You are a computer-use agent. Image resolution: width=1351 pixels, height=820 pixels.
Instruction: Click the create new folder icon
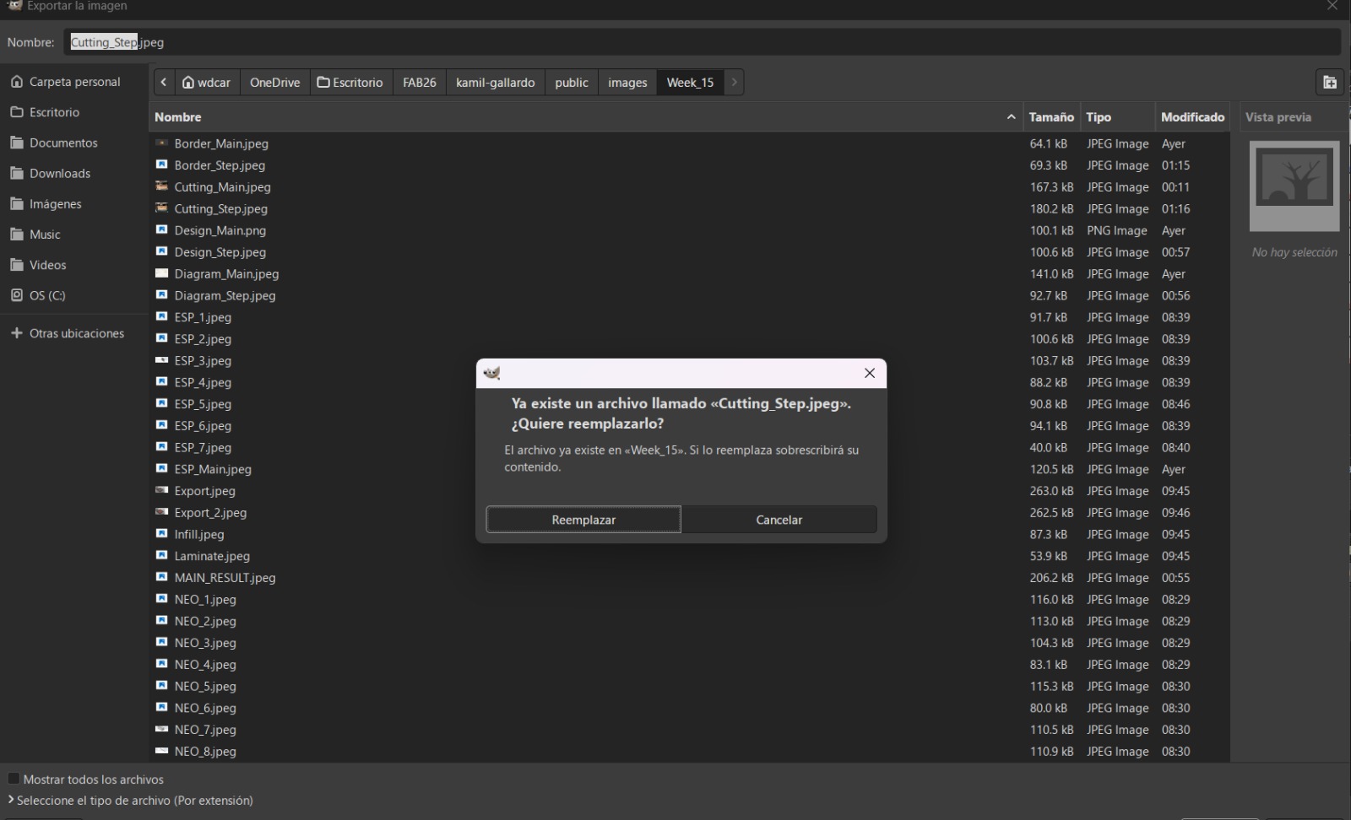pos(1330,82)
